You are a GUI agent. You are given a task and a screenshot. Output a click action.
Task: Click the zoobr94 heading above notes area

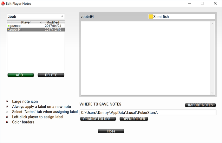pyautogui.click(x=87, y=17)
